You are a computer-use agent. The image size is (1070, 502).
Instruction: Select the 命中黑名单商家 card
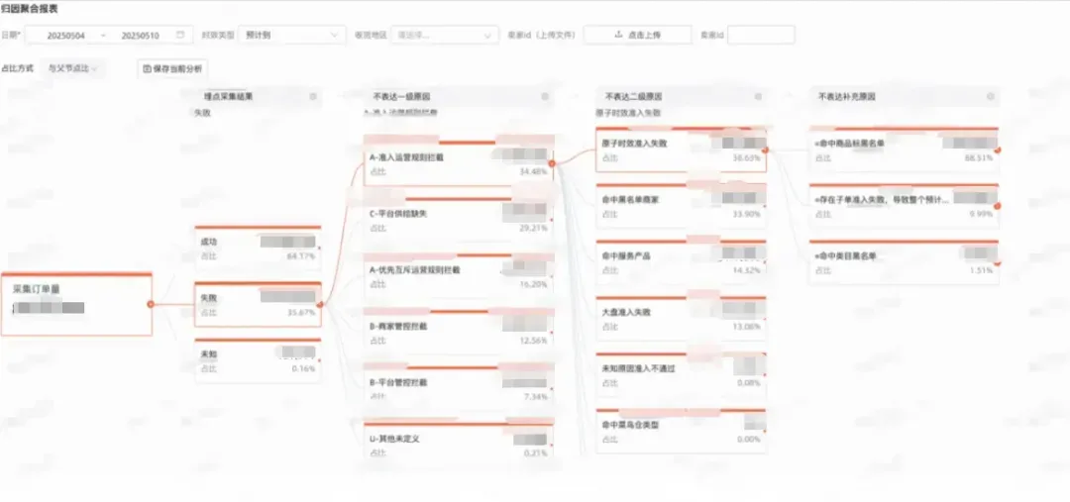(x=681, y=206)
